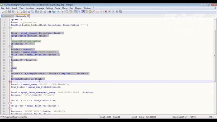Click 'Ln : 30' in the status bar
Screen dimensions: 217x122
point(134,117)
